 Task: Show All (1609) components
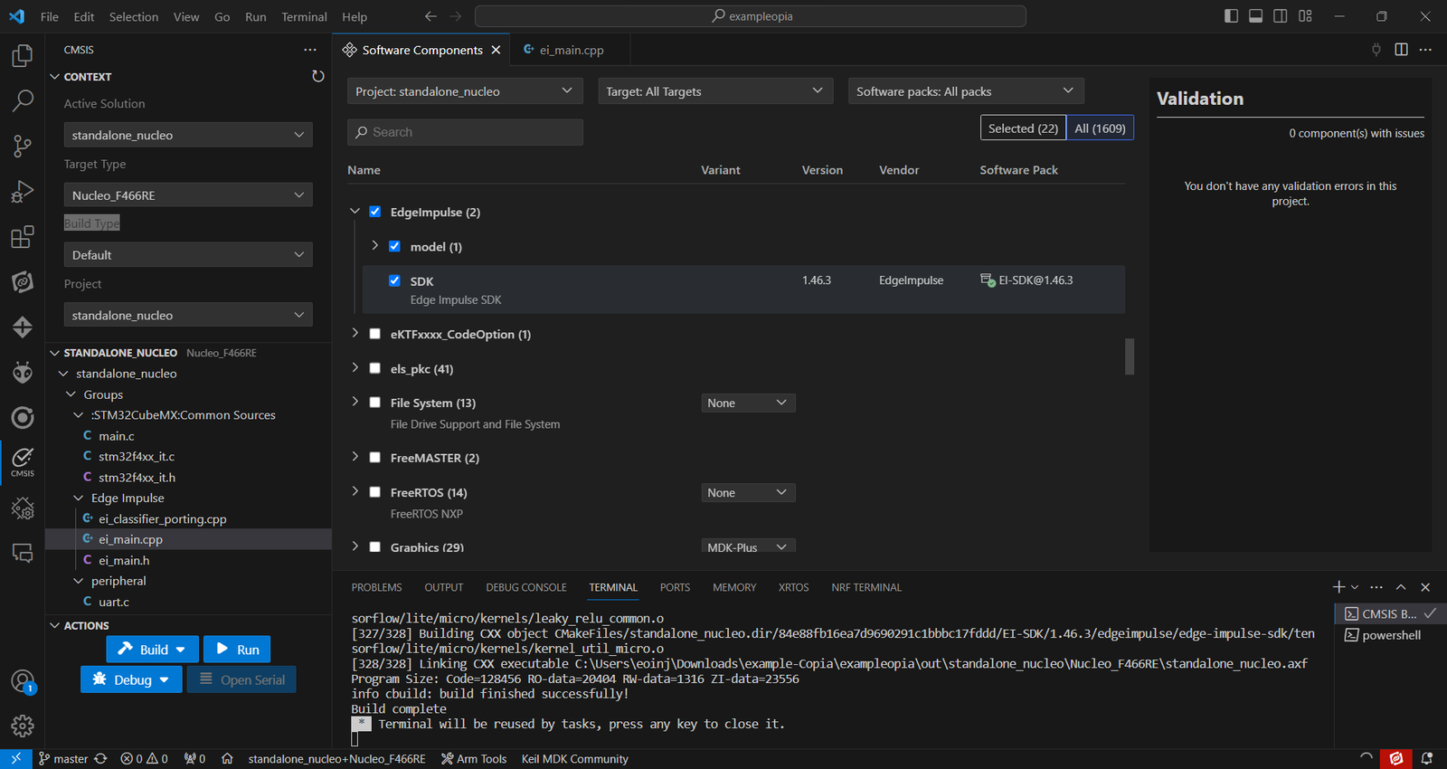point(1099,128)
